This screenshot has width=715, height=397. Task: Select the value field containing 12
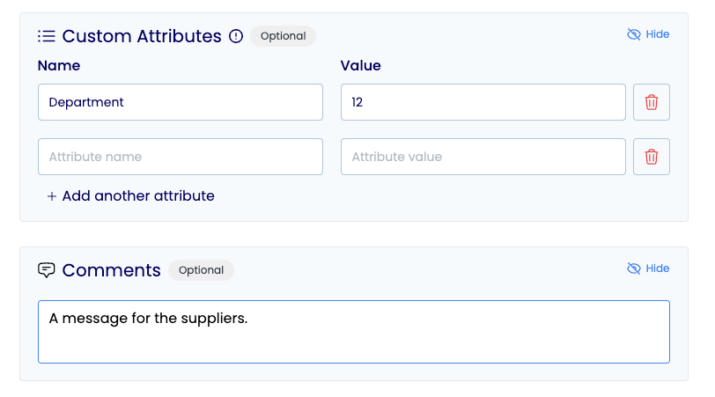483,102
